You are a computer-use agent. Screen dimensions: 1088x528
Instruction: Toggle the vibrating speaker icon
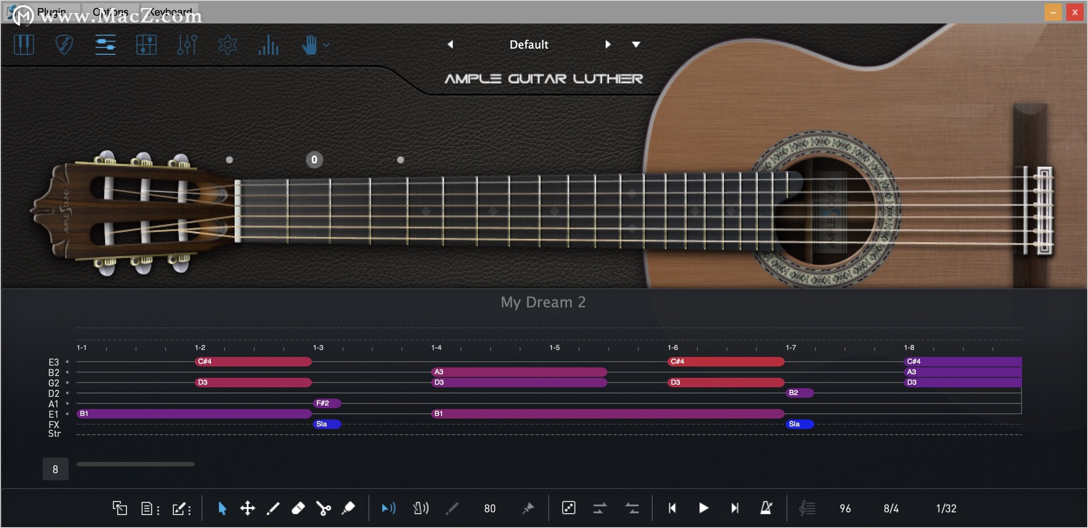[x=420, y=508]
